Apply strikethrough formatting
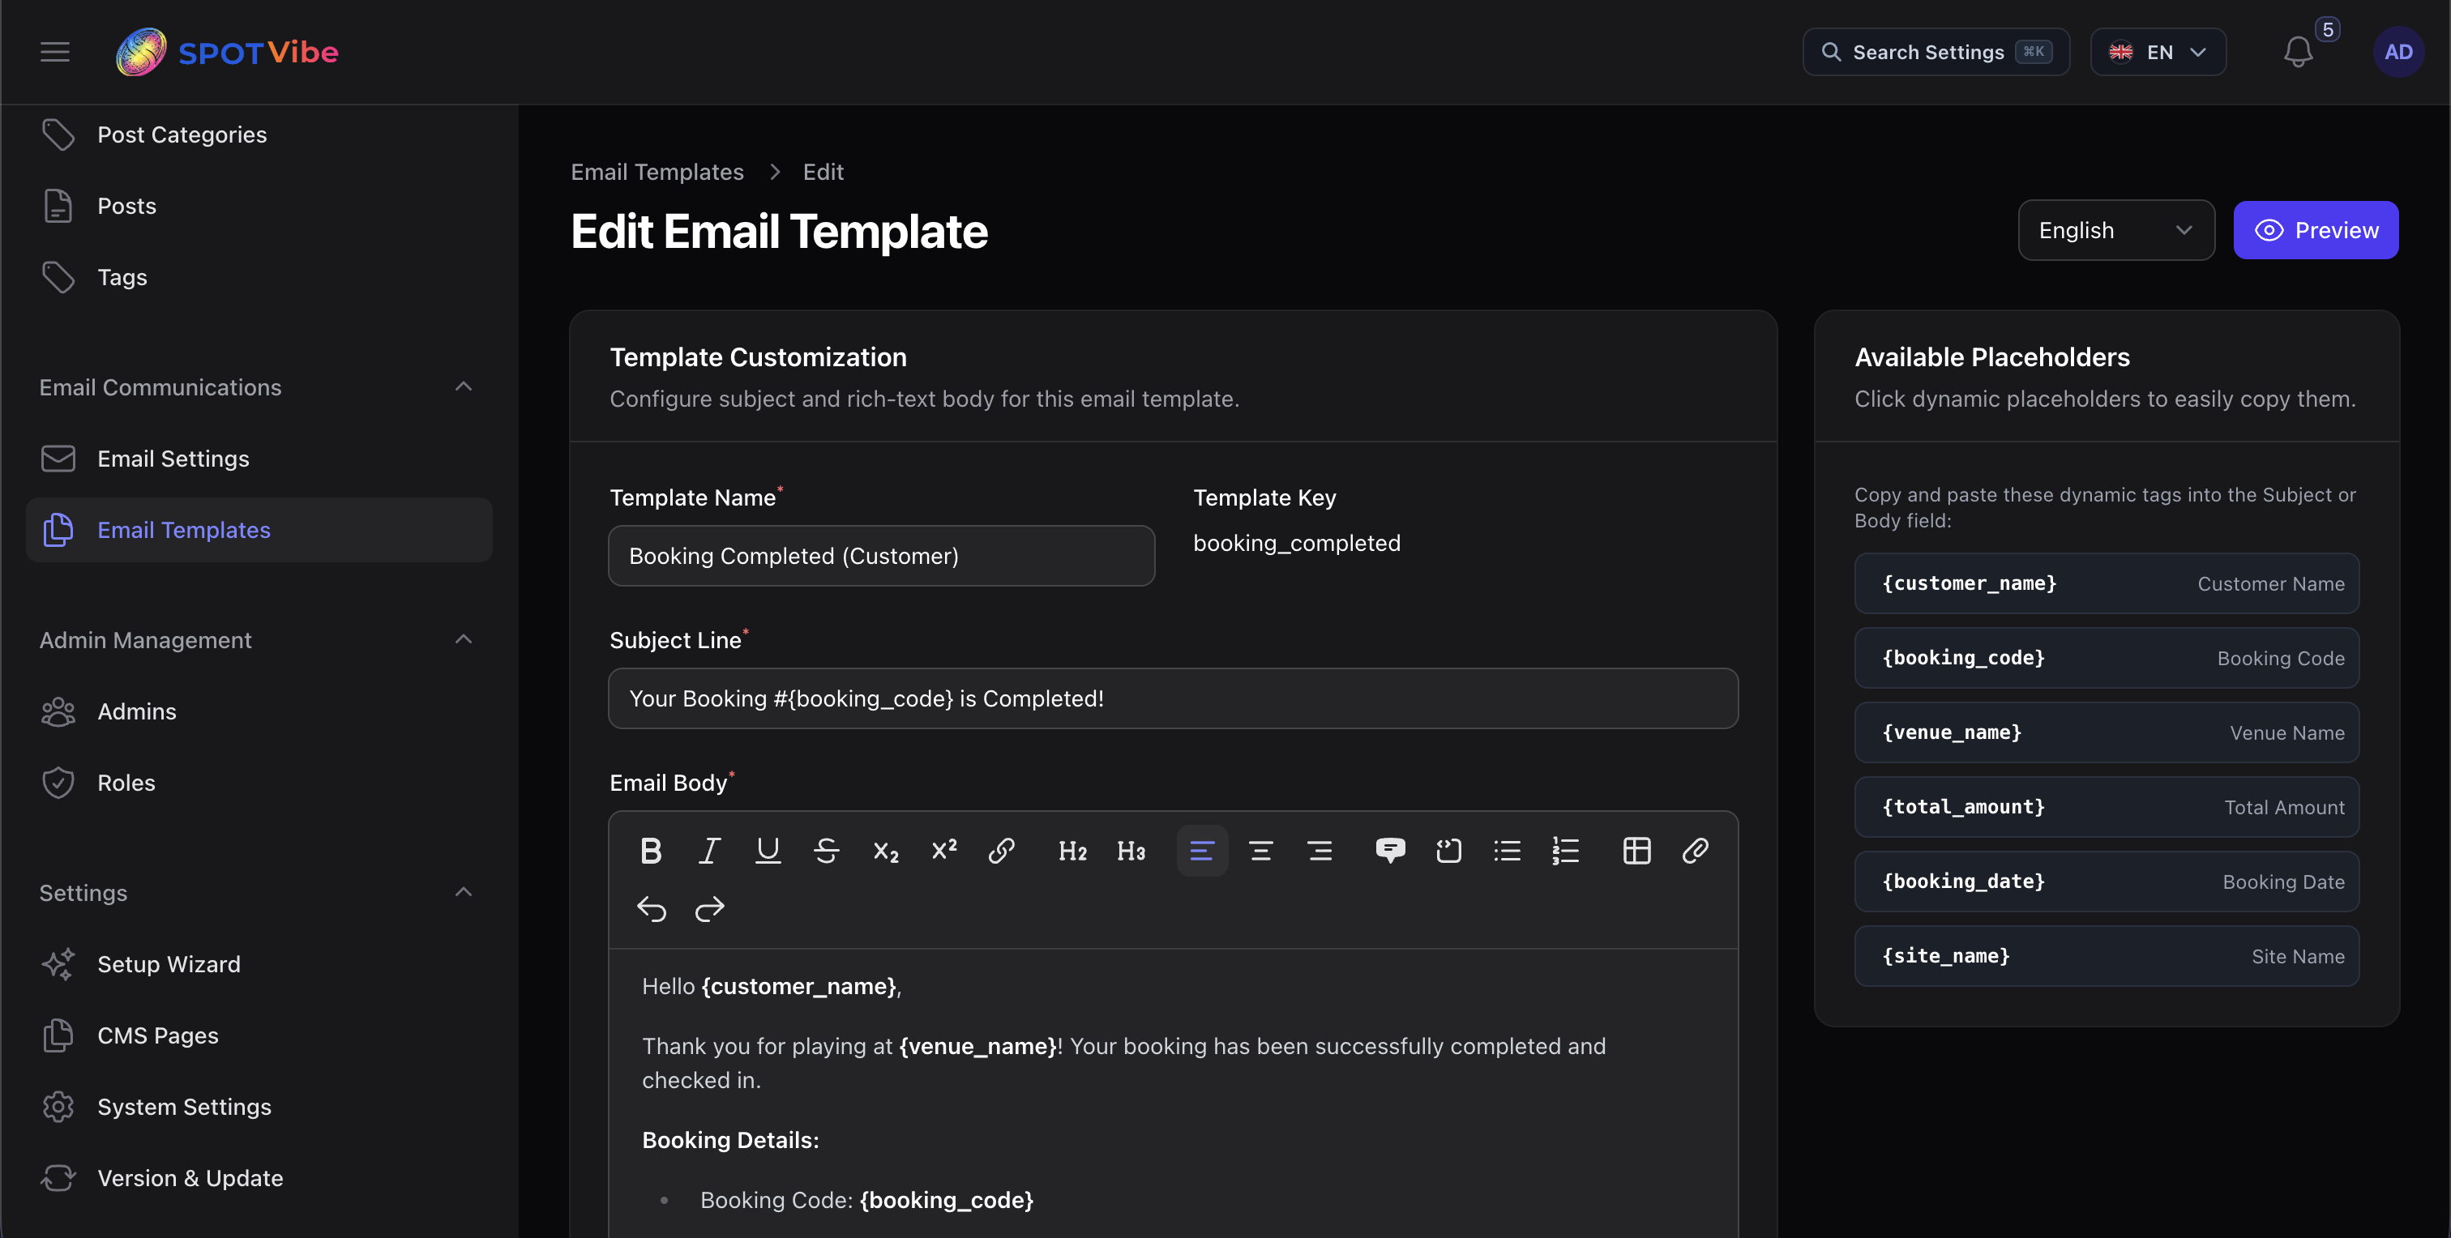 pos(827,850)
